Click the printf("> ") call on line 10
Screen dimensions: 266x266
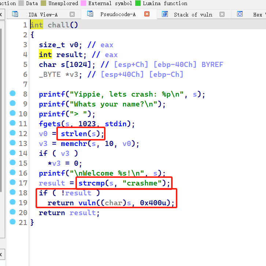pyautogui.click(x=67, y=114)
